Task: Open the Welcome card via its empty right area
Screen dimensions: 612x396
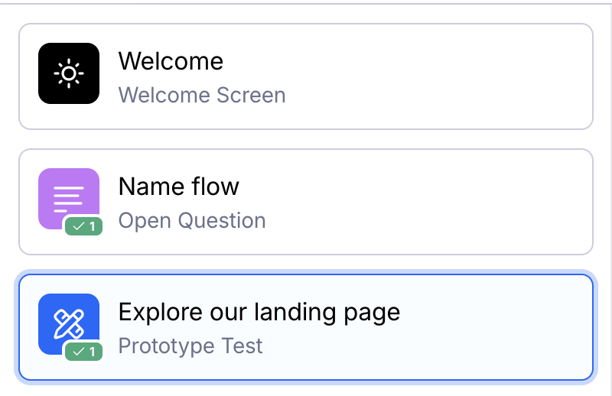Action: point(459,76)
